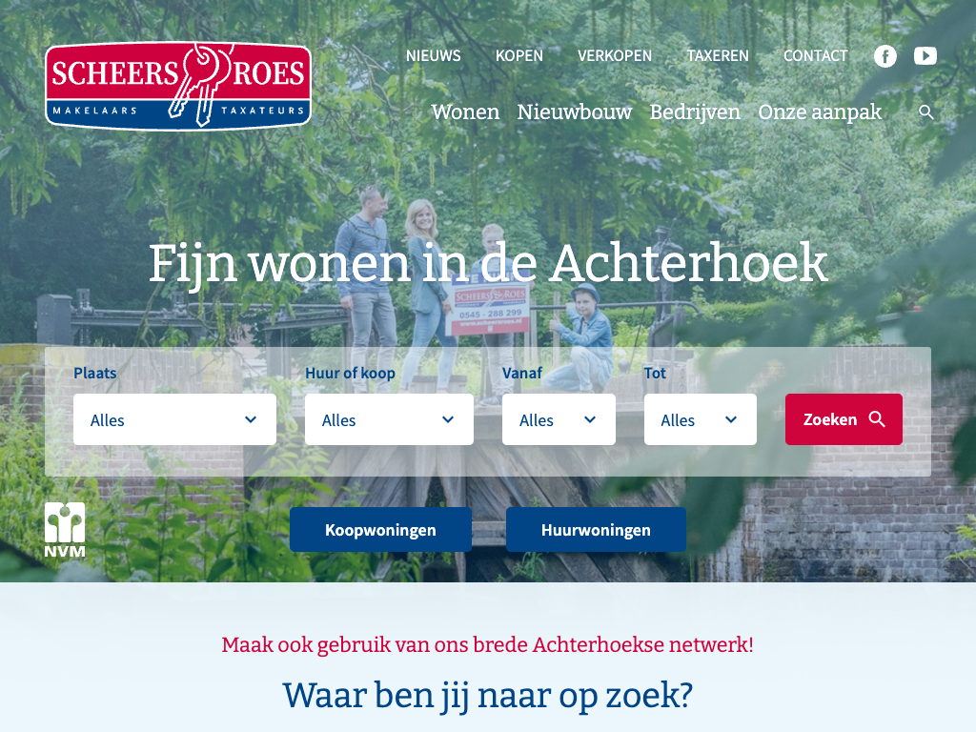Open the Tot price dropdown

click(701, 419)
